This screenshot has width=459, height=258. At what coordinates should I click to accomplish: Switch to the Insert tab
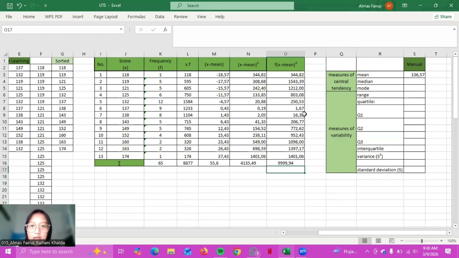pos(78,16)
